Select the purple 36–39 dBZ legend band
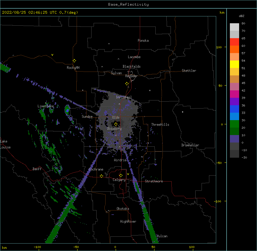257x251 pixels. pyautogui.click(x=234, y=102)
